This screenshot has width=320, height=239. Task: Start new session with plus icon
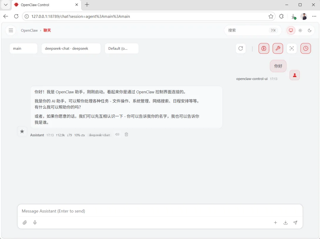(276, 223)
